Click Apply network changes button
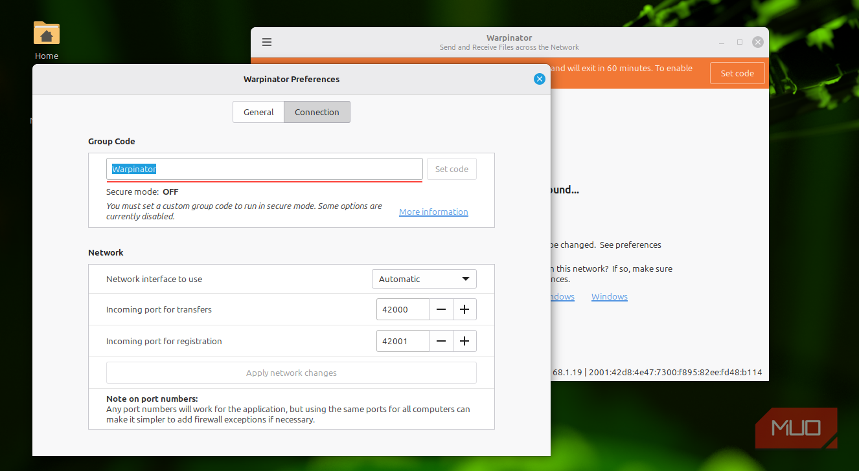Image resolution: width=859 pixels, height=471 pixels. [x=292, y=373]
